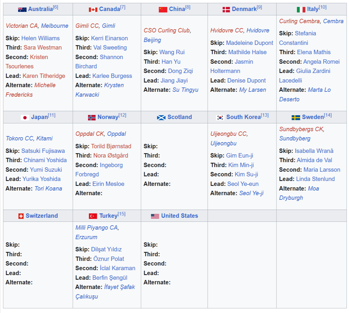Click Val Sweeting's name
The height and width of the screenshot is (313, 349).
click(x=110, y=47)
